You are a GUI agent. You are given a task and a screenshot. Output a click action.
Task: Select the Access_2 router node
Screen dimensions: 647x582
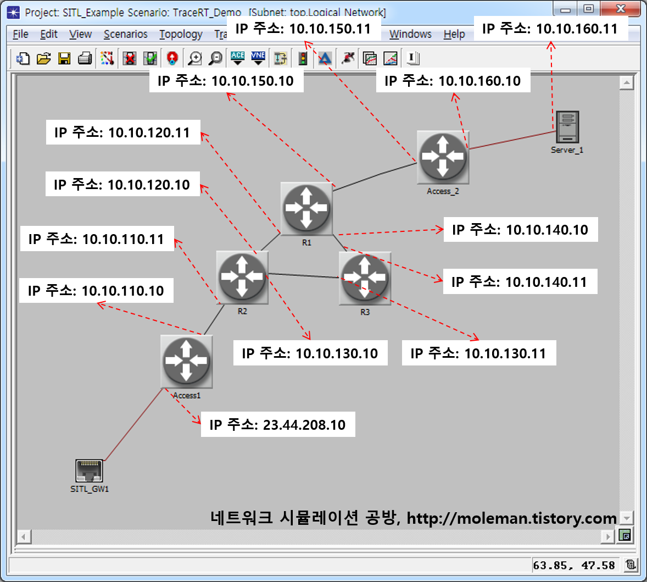(443, 157)
